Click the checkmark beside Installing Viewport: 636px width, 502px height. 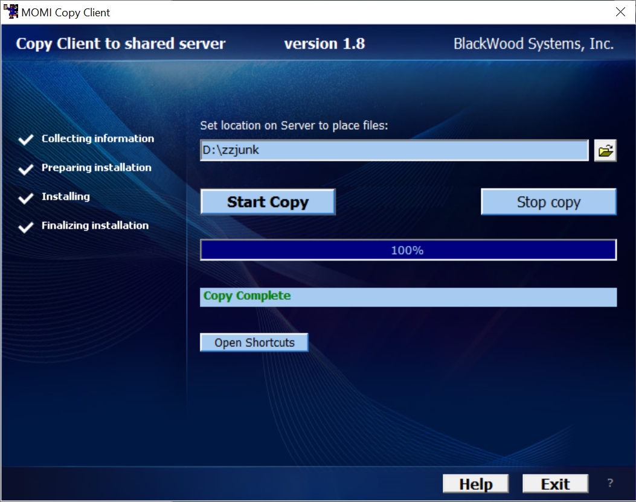pyautogui.click(x=26, y=198)
